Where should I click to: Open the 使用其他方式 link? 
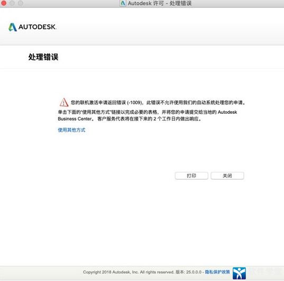[x=71, y=130]
